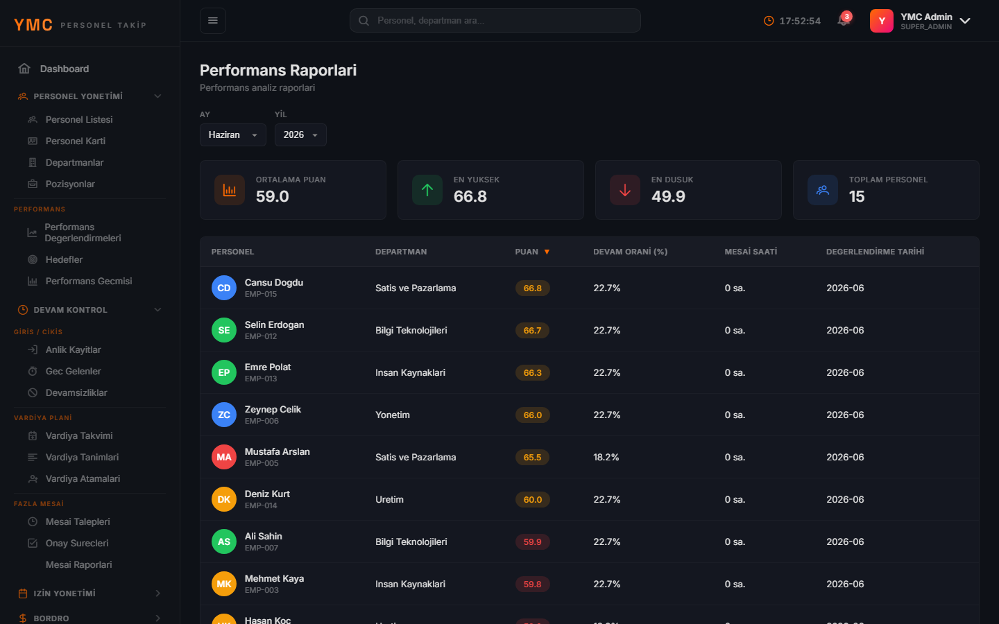Open the Mesai Raporlari menu item

click(x=78, y=564)
